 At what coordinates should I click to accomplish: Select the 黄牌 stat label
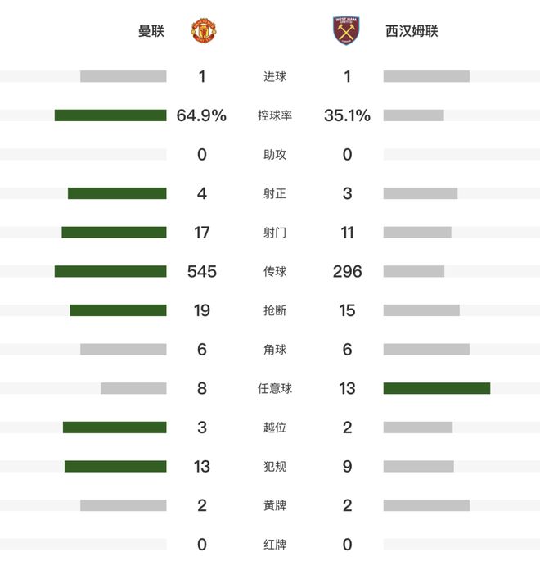click(275, 505)
